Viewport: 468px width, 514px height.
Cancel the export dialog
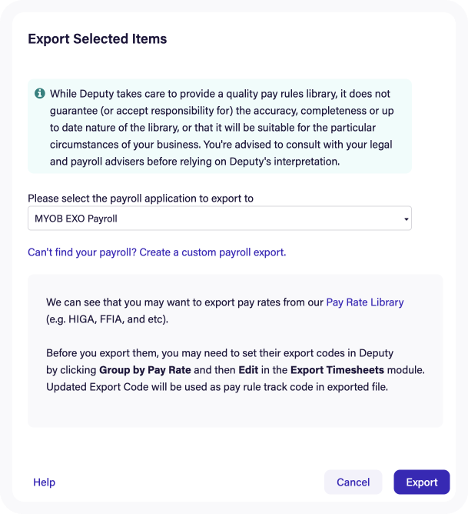click(353, 482)
